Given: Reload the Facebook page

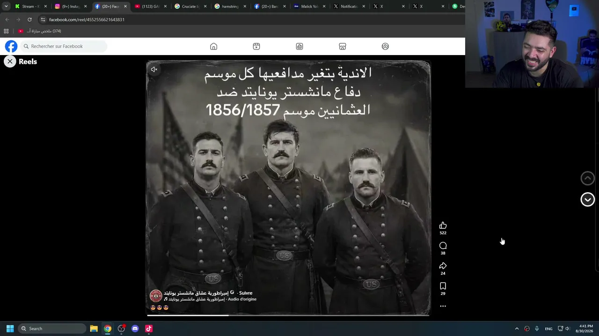Looking at the screenshot, I should click(29, 20).
